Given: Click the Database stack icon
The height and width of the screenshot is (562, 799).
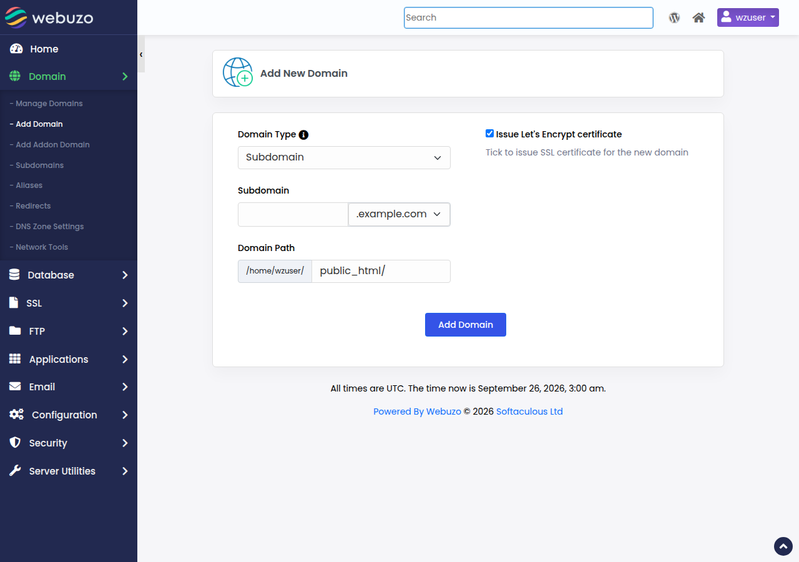Looking at the screenshot, I should point(15,275).
